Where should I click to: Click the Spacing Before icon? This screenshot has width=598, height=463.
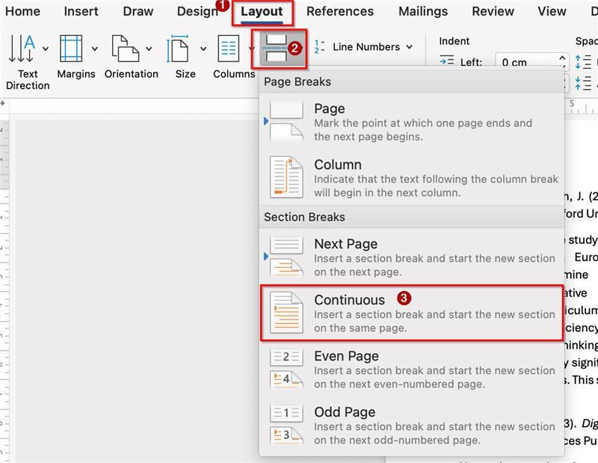click(583, 62)
